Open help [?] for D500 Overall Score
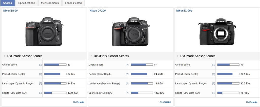Image resolution: width=260 pixels, height=107 pixels. click(40, 65)
